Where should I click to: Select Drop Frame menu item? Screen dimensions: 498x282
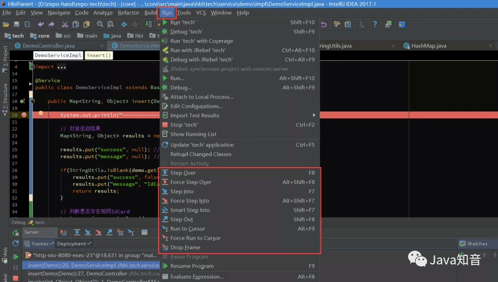click(x=240, y=247)
